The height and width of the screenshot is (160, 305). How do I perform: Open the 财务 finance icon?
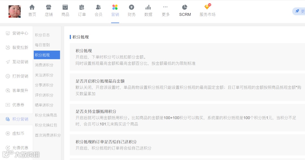coord(132,7)
